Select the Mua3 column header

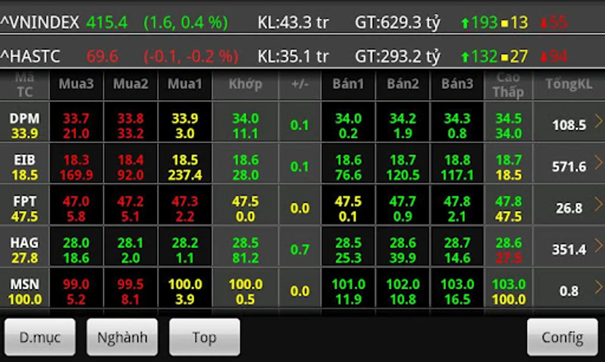click(76, 84)
